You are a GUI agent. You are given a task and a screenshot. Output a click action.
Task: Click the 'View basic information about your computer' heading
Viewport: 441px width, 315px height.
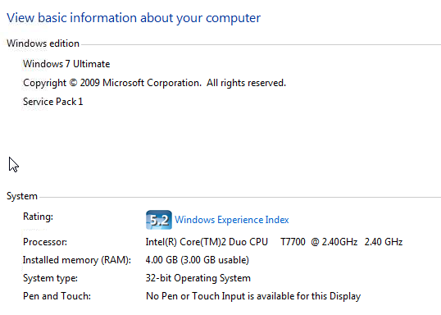pyautogui.click(x=134, y=18)
